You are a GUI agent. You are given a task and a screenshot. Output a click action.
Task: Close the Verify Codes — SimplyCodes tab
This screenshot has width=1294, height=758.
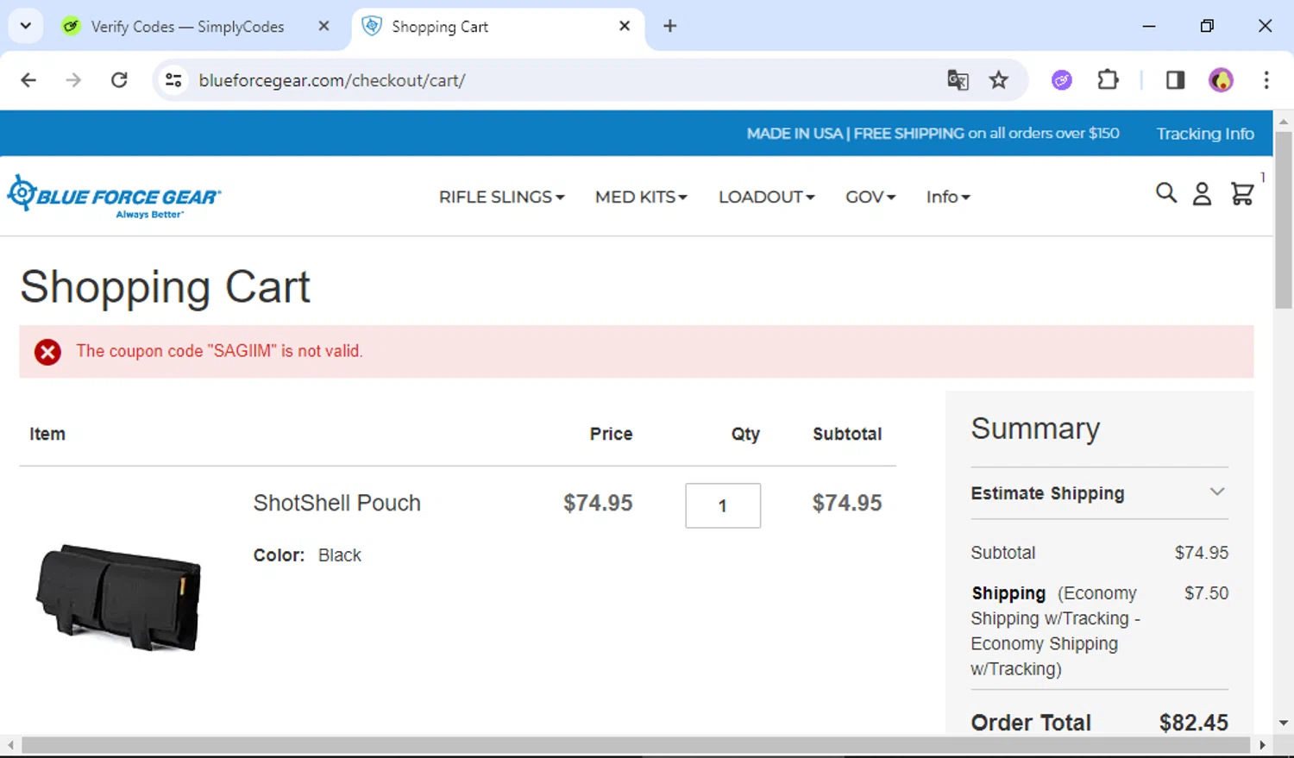pyautogui.click(x=323, y=26)
